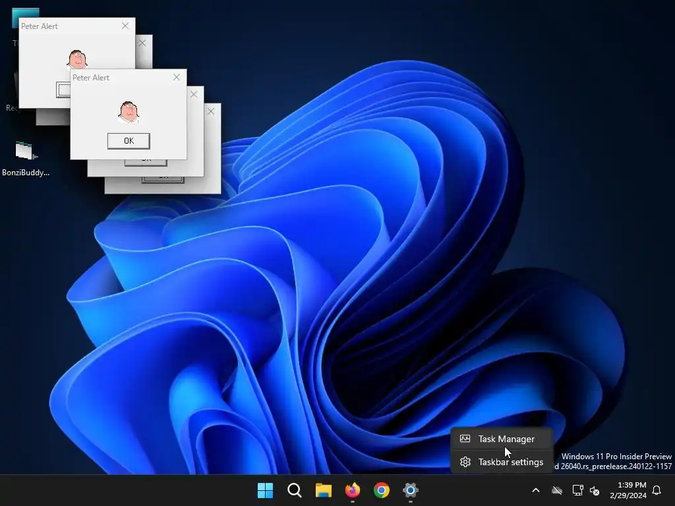Close the top-left Peter Alert dialog

point(125,26)
